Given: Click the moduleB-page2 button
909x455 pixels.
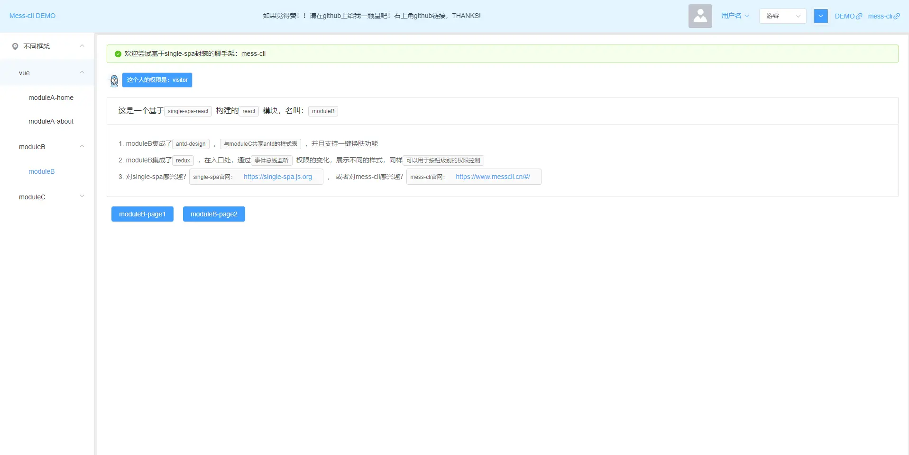Looking at the screenshot, I should pos(213,214).
